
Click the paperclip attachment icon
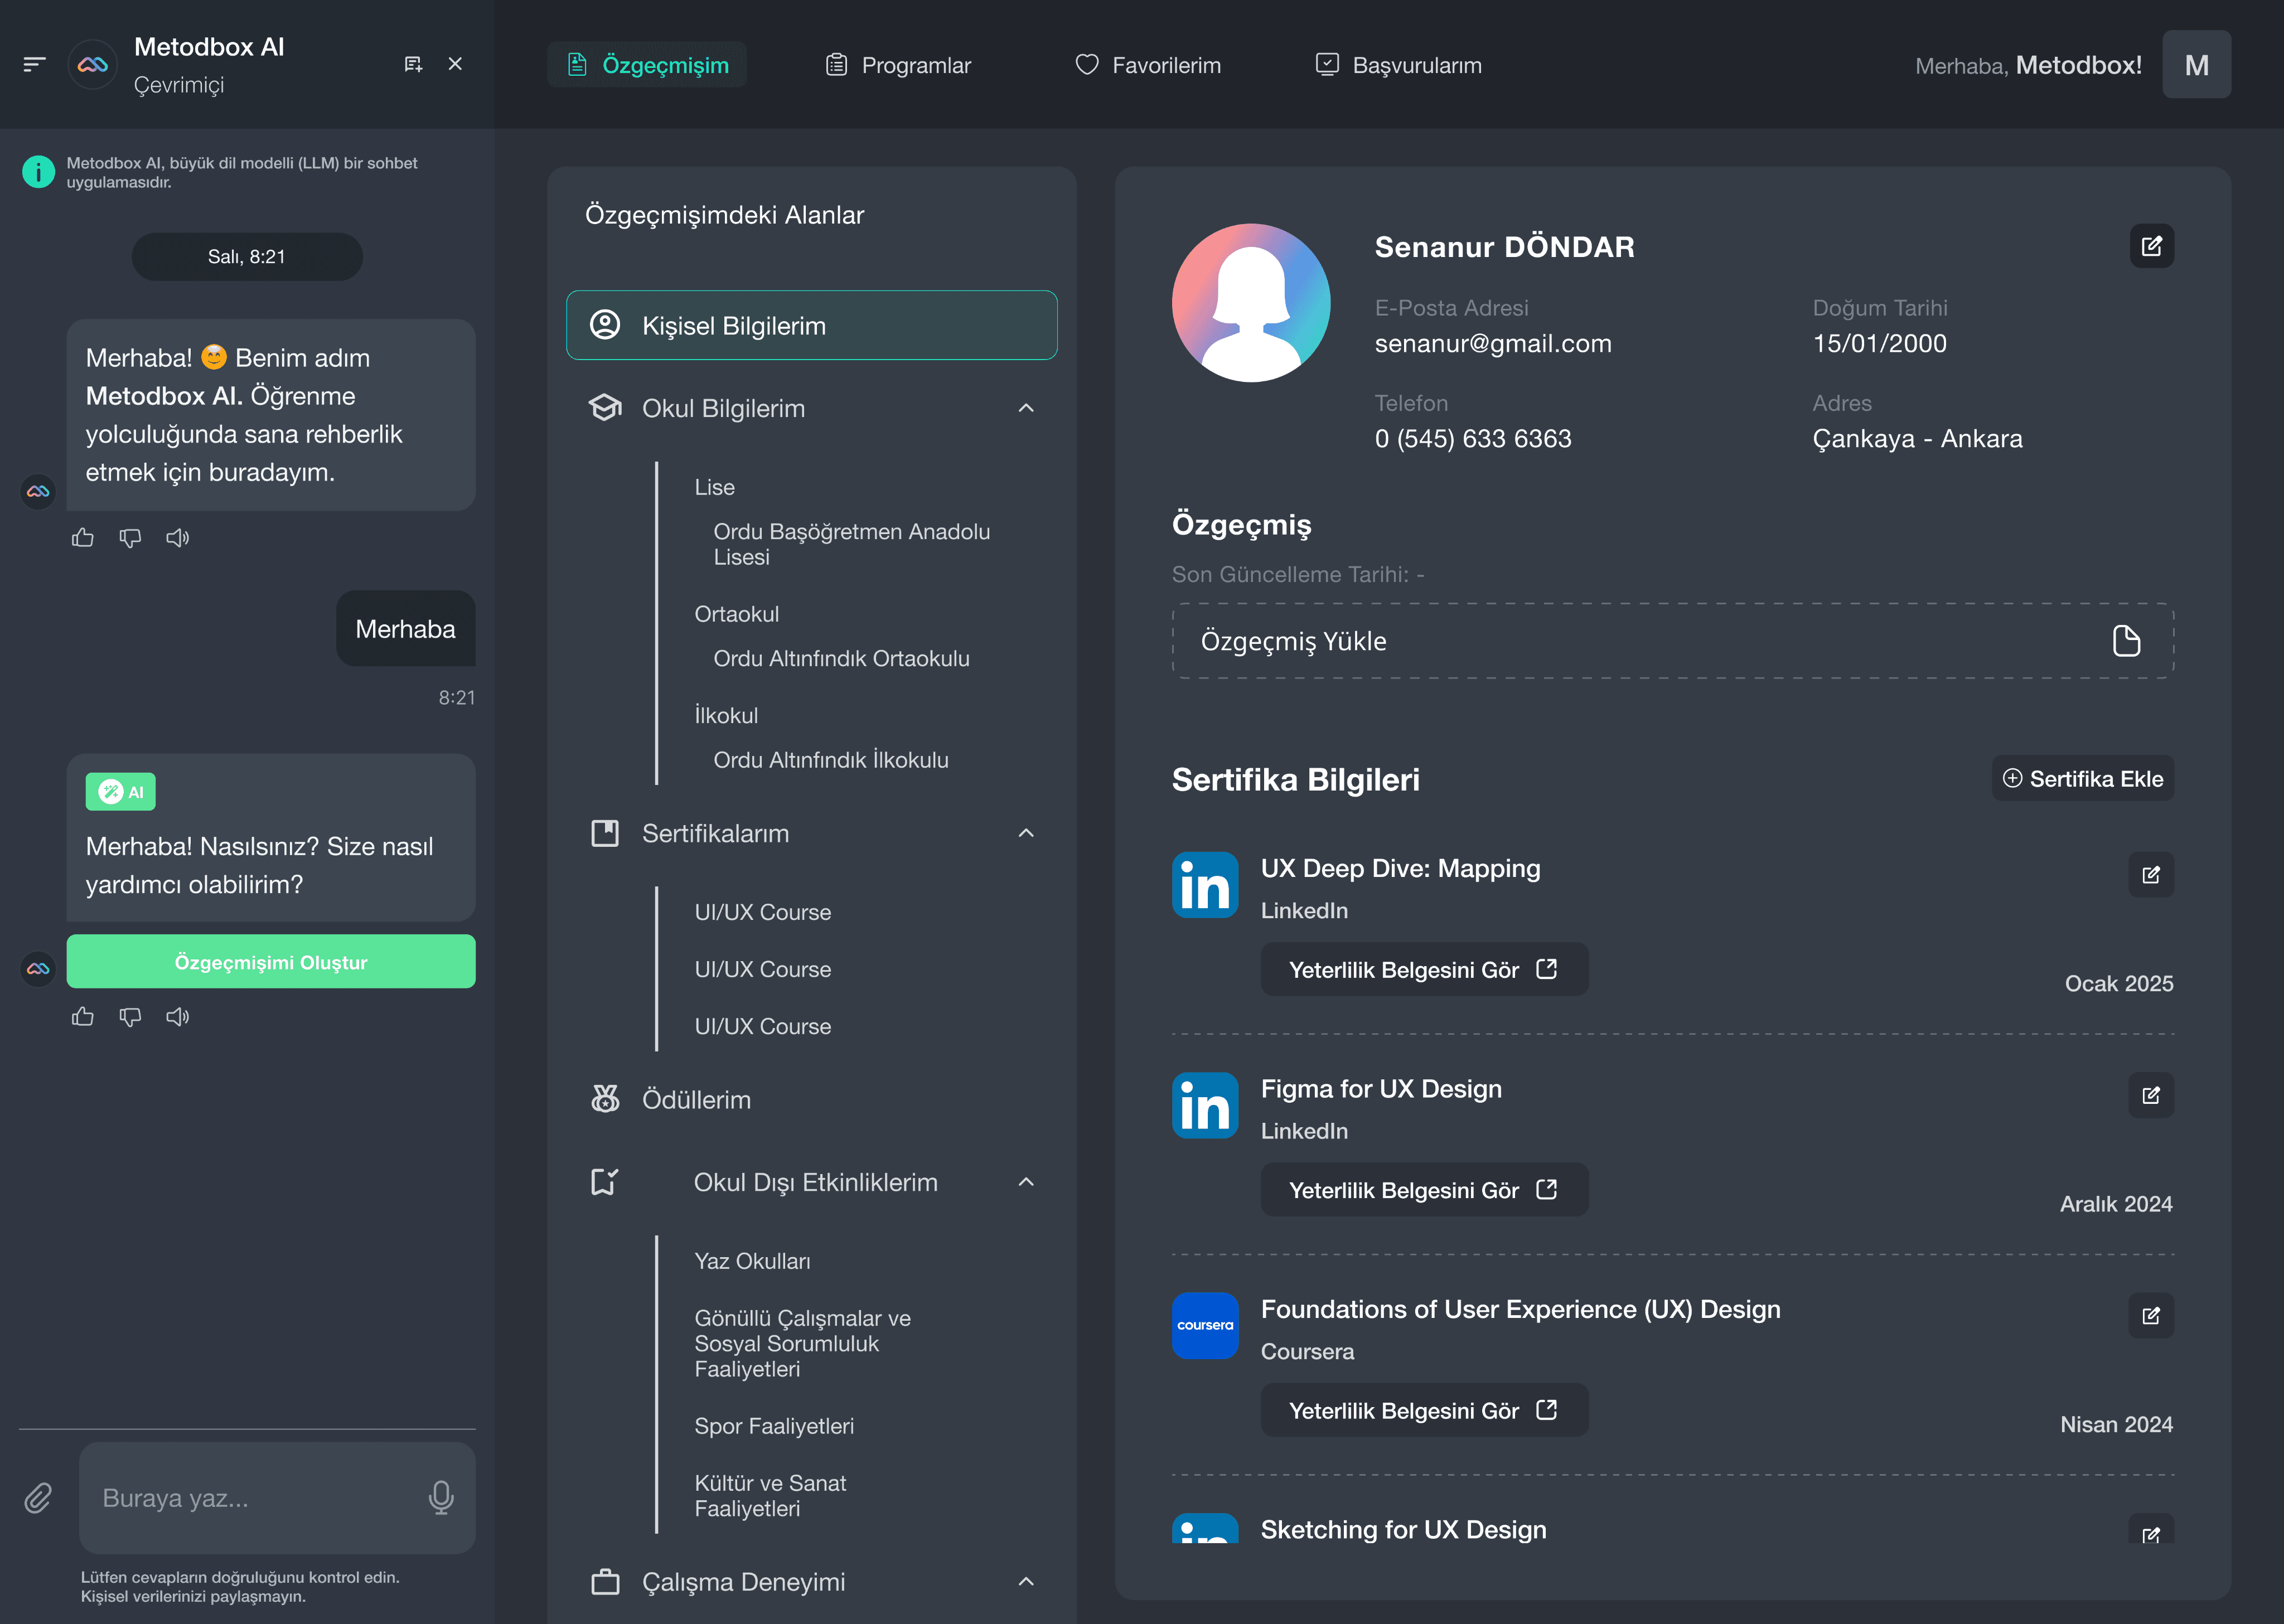pyautogui.click(x=38, y=1498)
